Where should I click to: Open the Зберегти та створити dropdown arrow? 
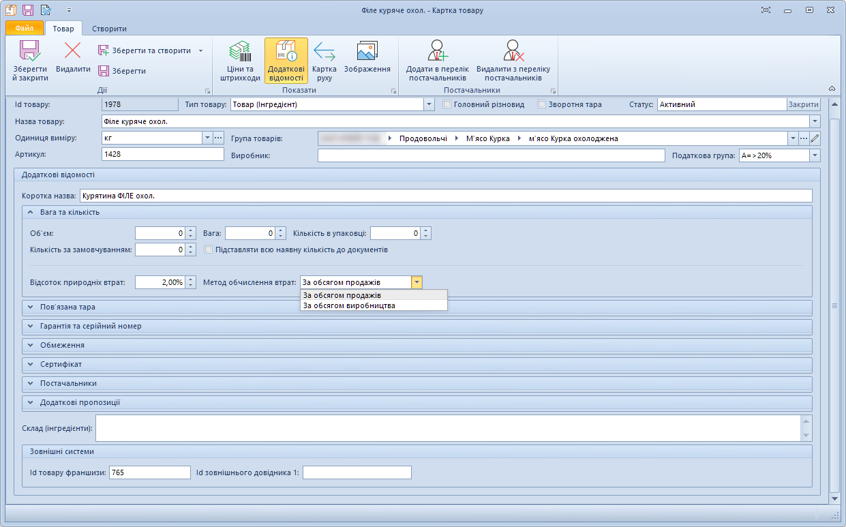(x=200, y=50)
